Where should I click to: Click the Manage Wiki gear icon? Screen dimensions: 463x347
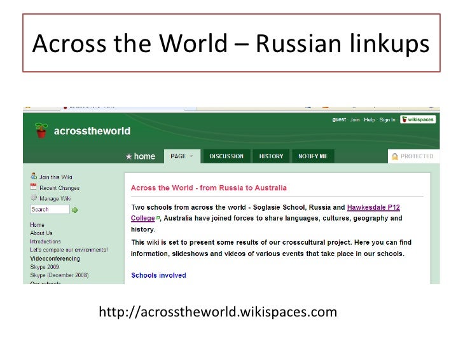tap(34, 198)
